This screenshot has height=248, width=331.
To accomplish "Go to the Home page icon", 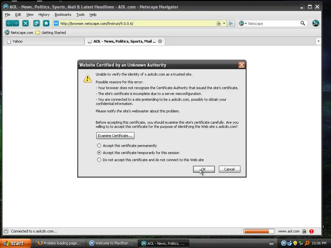I will click(46, 23).
